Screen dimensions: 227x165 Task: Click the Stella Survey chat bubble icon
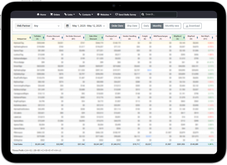coord(116,14)
